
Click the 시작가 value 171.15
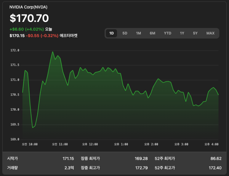coord(68,159)
